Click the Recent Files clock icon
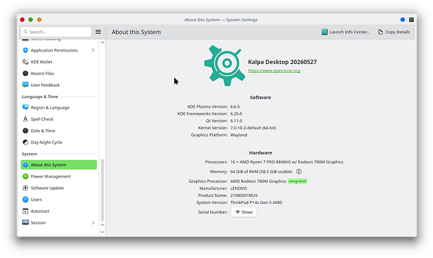The image size is (433, 258). (25, 73)
